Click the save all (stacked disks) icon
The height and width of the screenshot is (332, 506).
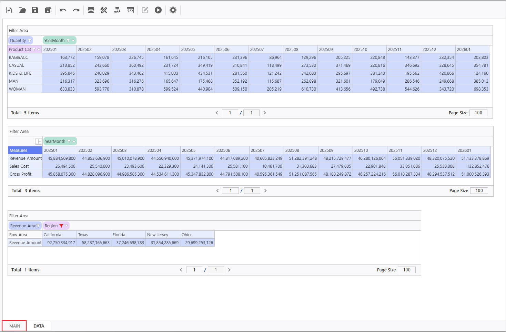point(48,10)
